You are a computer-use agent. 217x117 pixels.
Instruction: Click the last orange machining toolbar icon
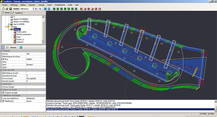[100, 9]
